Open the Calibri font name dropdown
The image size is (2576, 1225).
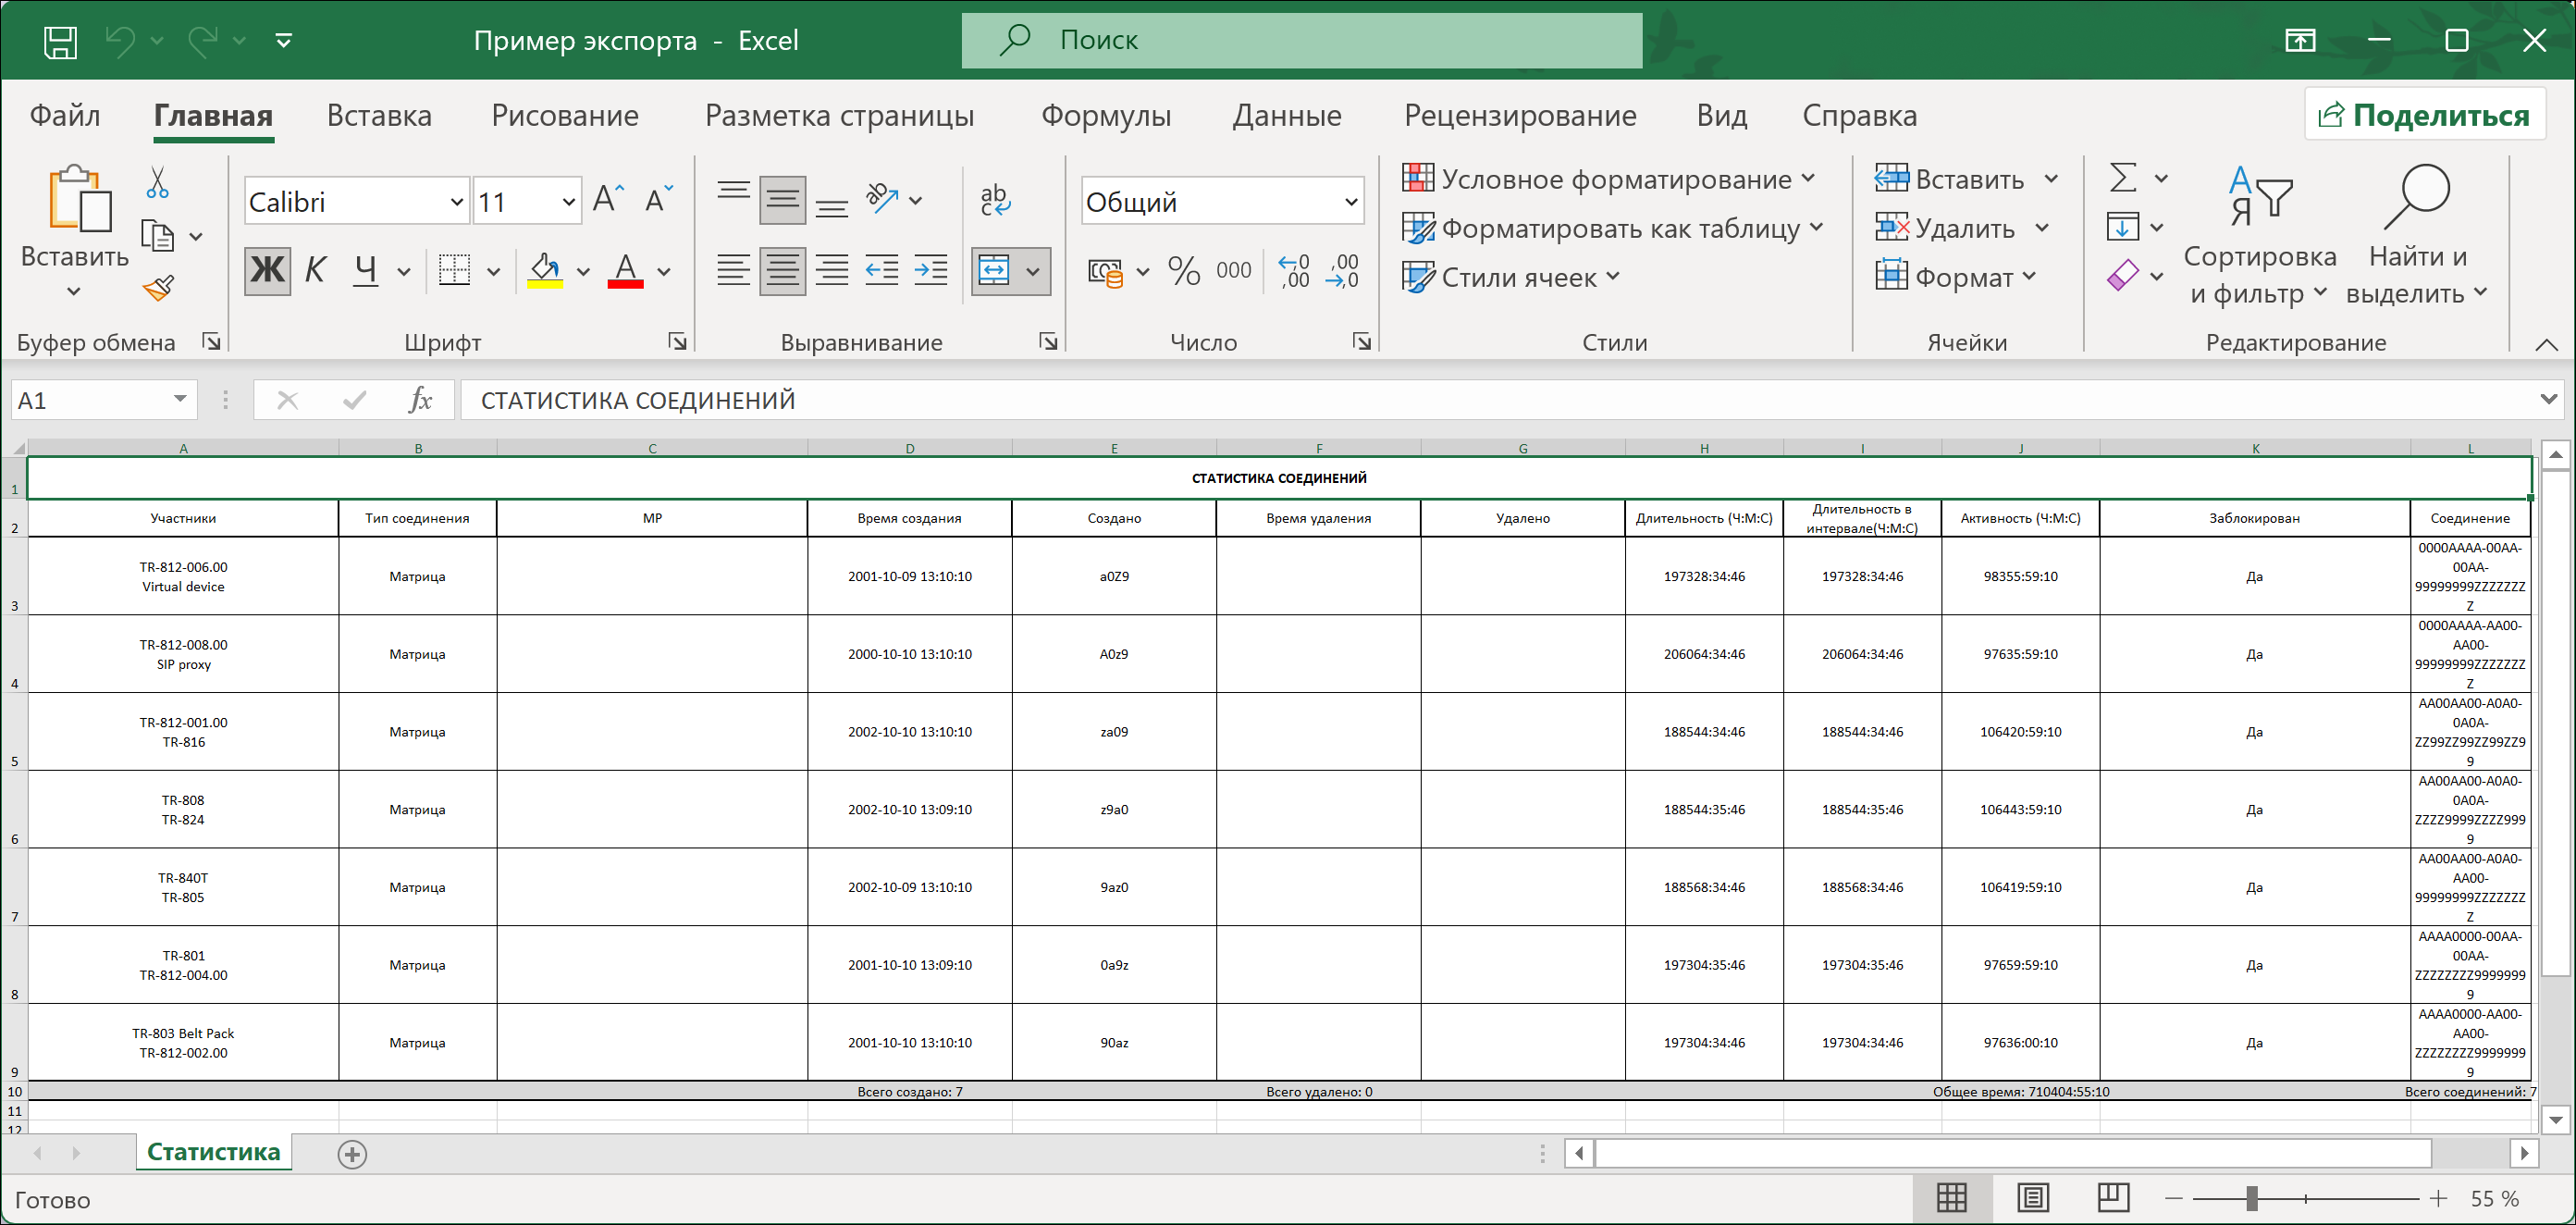point(456,202)
